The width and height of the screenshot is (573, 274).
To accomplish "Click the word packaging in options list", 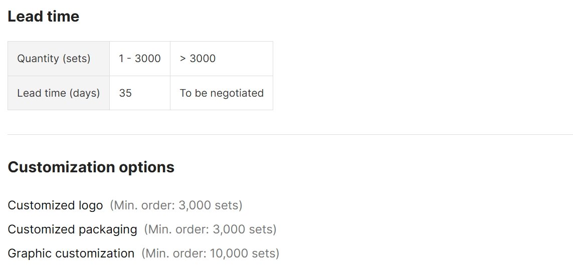I will 108,230.
